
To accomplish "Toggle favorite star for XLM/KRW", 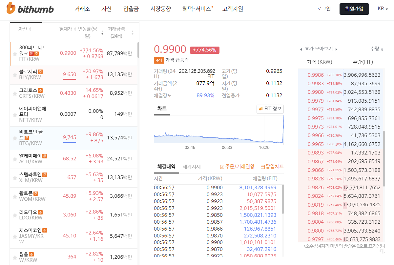I will (15, 178).
